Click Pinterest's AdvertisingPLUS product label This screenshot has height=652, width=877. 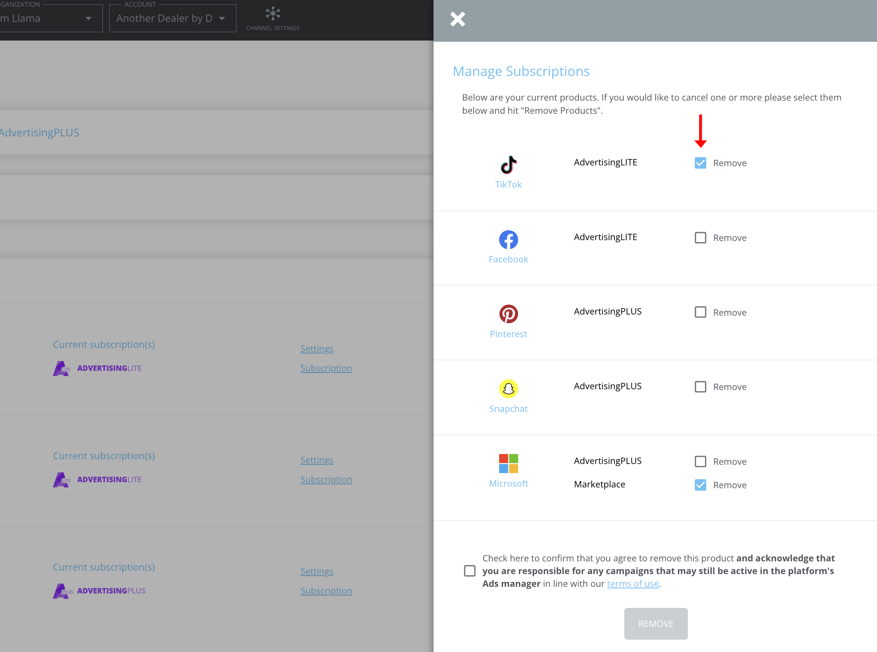pyautogui.click(x=608, y=311)
